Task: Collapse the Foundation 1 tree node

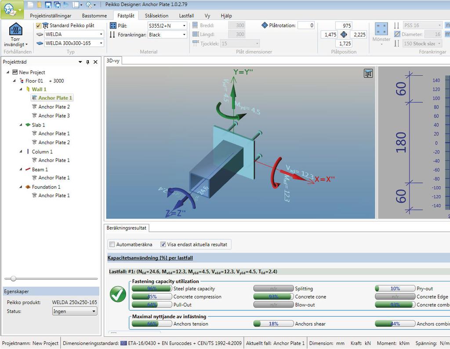Action: [x=21, y=187]
